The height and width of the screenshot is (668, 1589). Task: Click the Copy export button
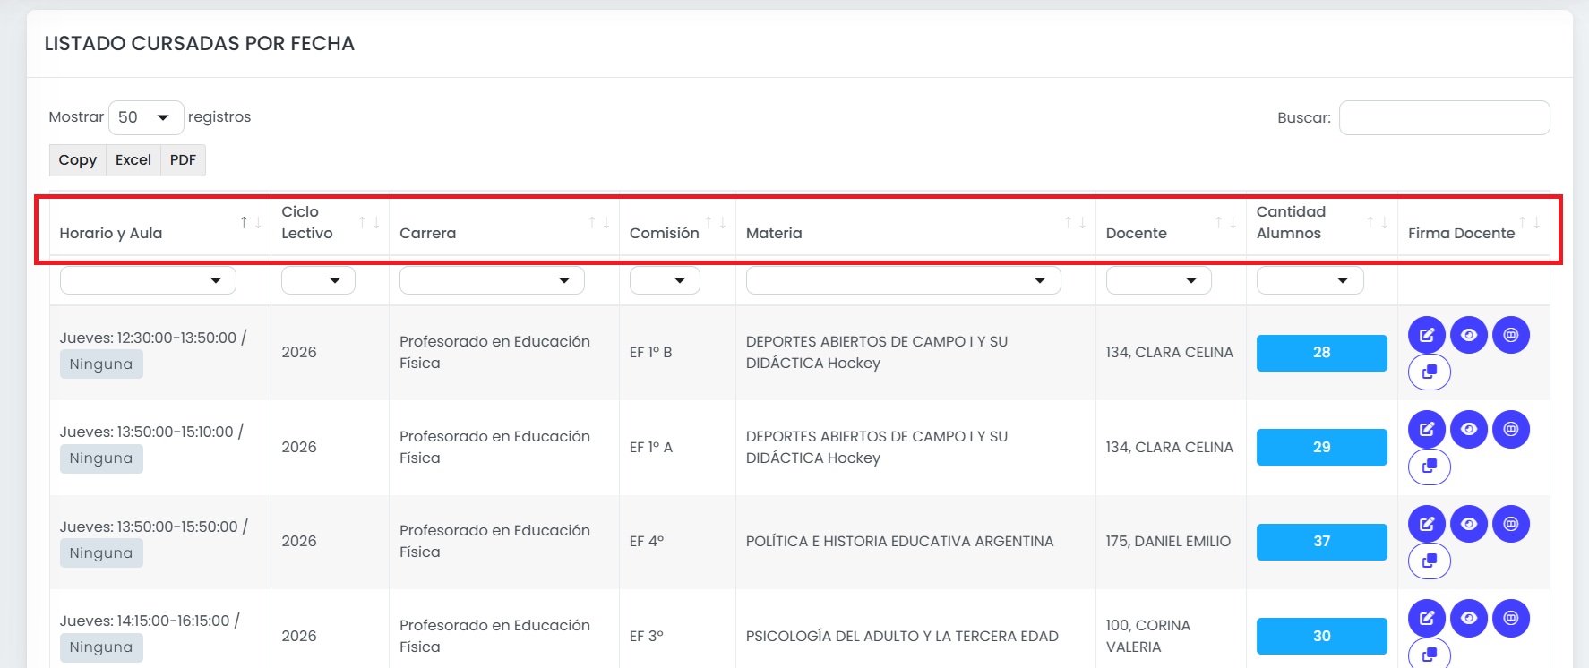tap(78, 160)
